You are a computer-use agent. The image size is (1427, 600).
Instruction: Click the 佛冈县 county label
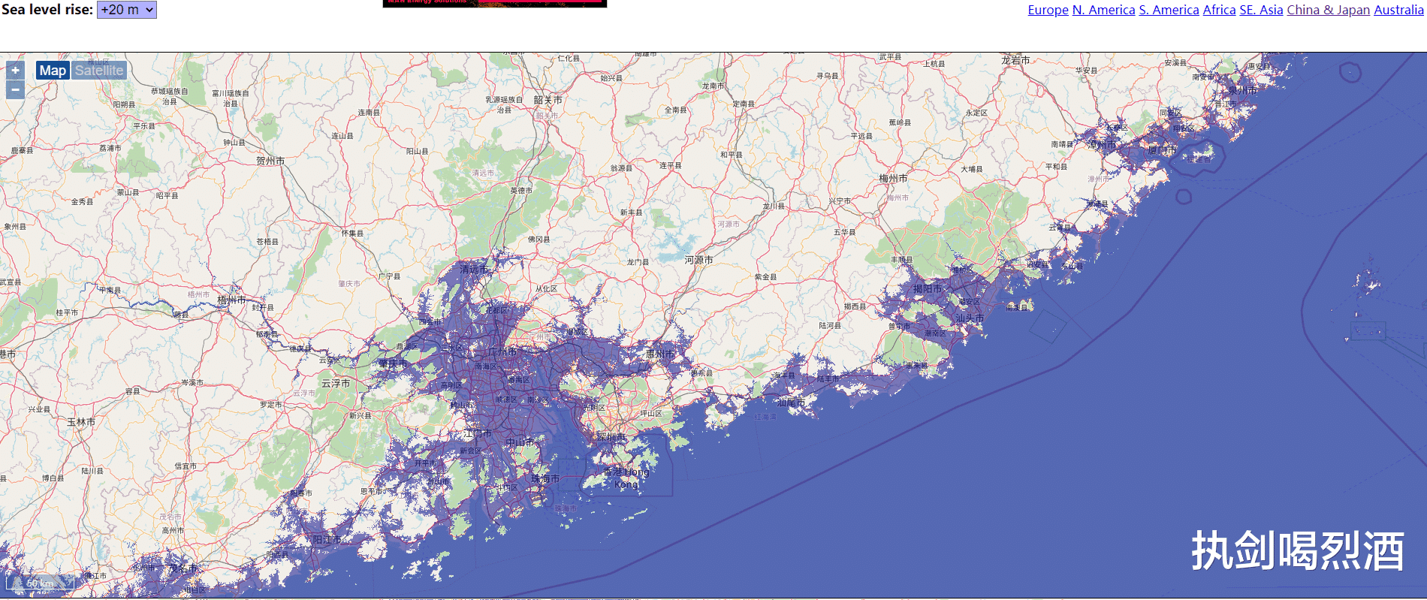pyautogui.click(x=539, y=240)
